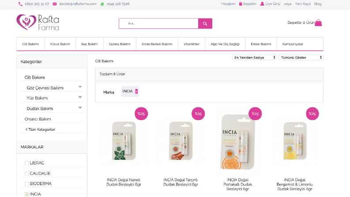Click the Toplam 8 Ürün text

112,74
